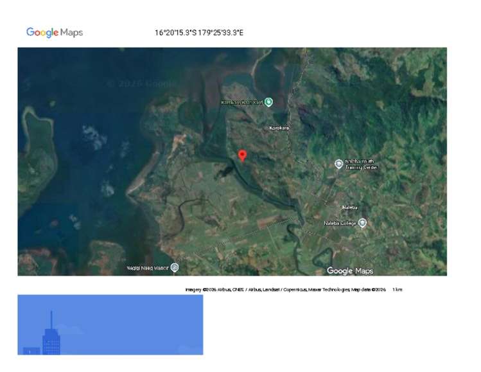Click the Naleba College label text
The image size is (481, 372).
(x=340, y=223)
